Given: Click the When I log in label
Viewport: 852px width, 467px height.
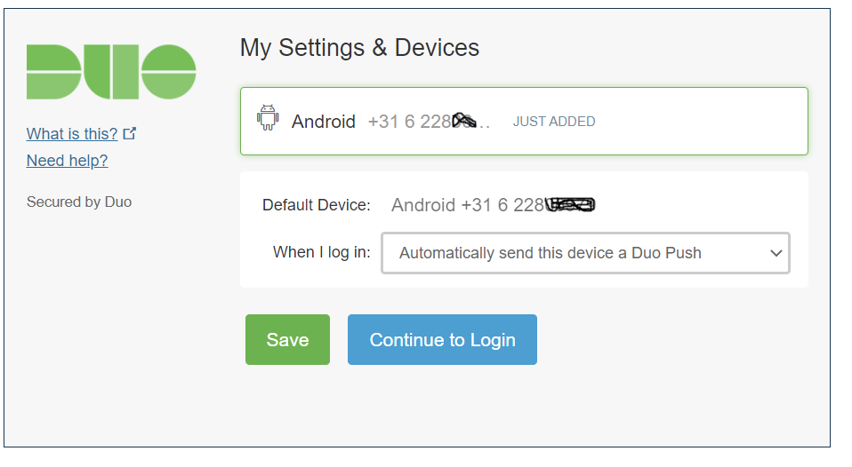Looking at the screenshot, I should click(x=322, y=252).
